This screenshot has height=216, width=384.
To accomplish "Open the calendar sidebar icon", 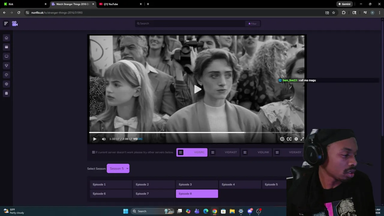I will pyautogui.click(x=6, y=93).
